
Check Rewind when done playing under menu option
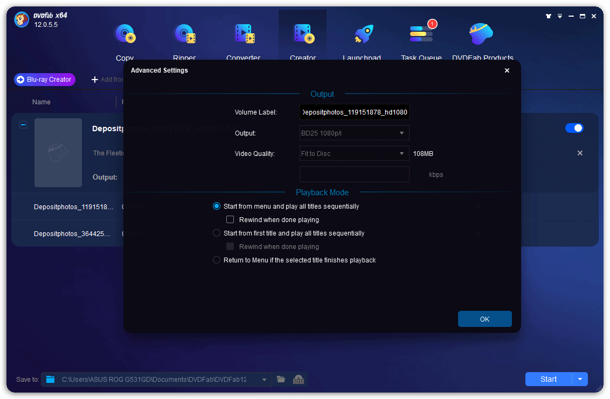230,220
